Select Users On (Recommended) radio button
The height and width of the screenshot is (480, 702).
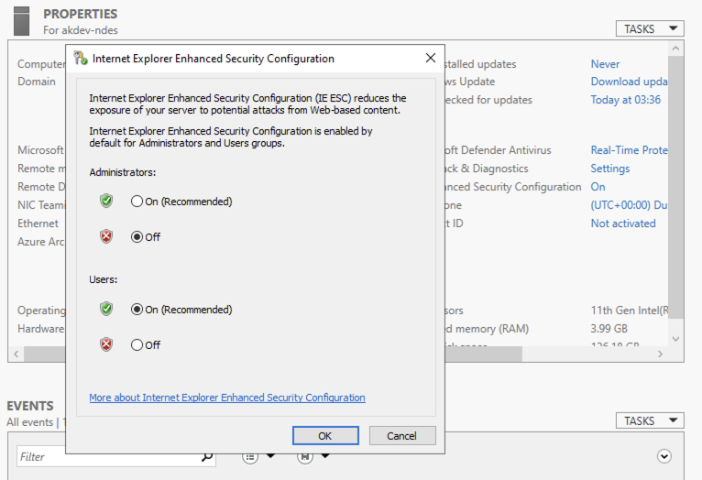[137, 310]
